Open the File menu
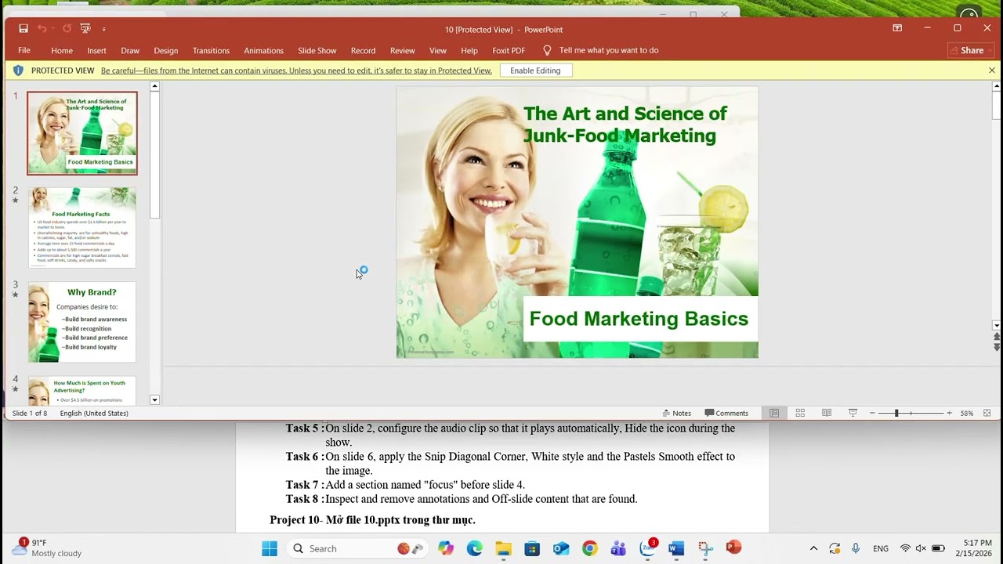The width and height of the screenshot is (1003, 564). 24,50
